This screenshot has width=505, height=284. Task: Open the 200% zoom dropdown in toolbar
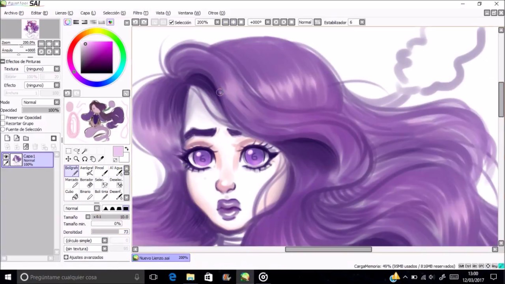pyautogui.click(x=217, y=22)
